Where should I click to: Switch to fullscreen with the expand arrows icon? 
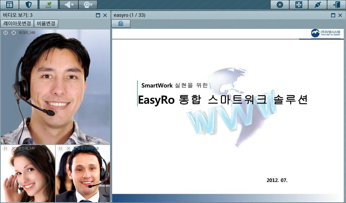tap(299, 5)
